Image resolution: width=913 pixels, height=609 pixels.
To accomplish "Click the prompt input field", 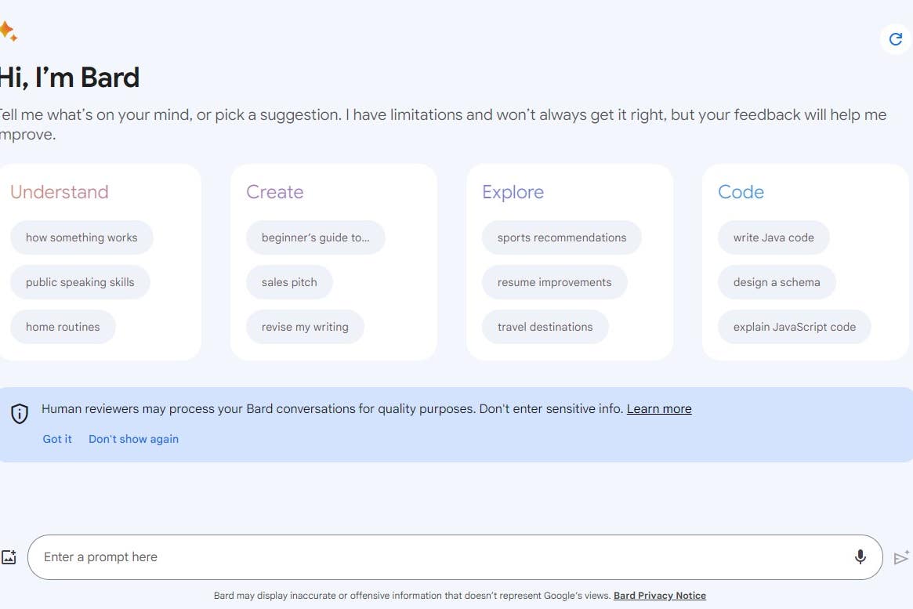I will [313, 556].
